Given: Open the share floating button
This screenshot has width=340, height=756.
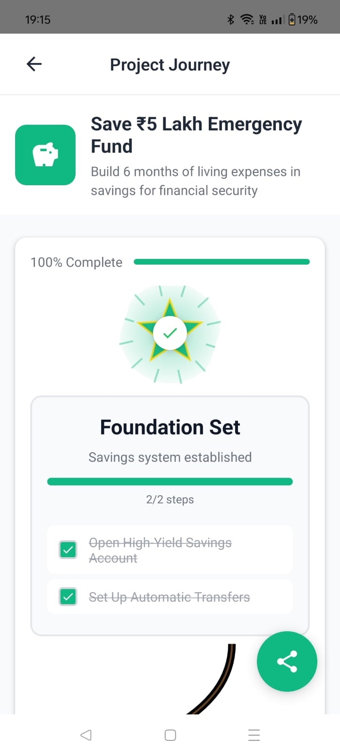Looking at the screenshot, I should 287,661.
